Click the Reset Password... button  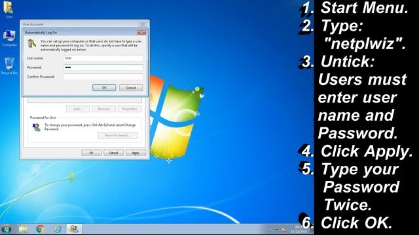[x=118, y=135]
